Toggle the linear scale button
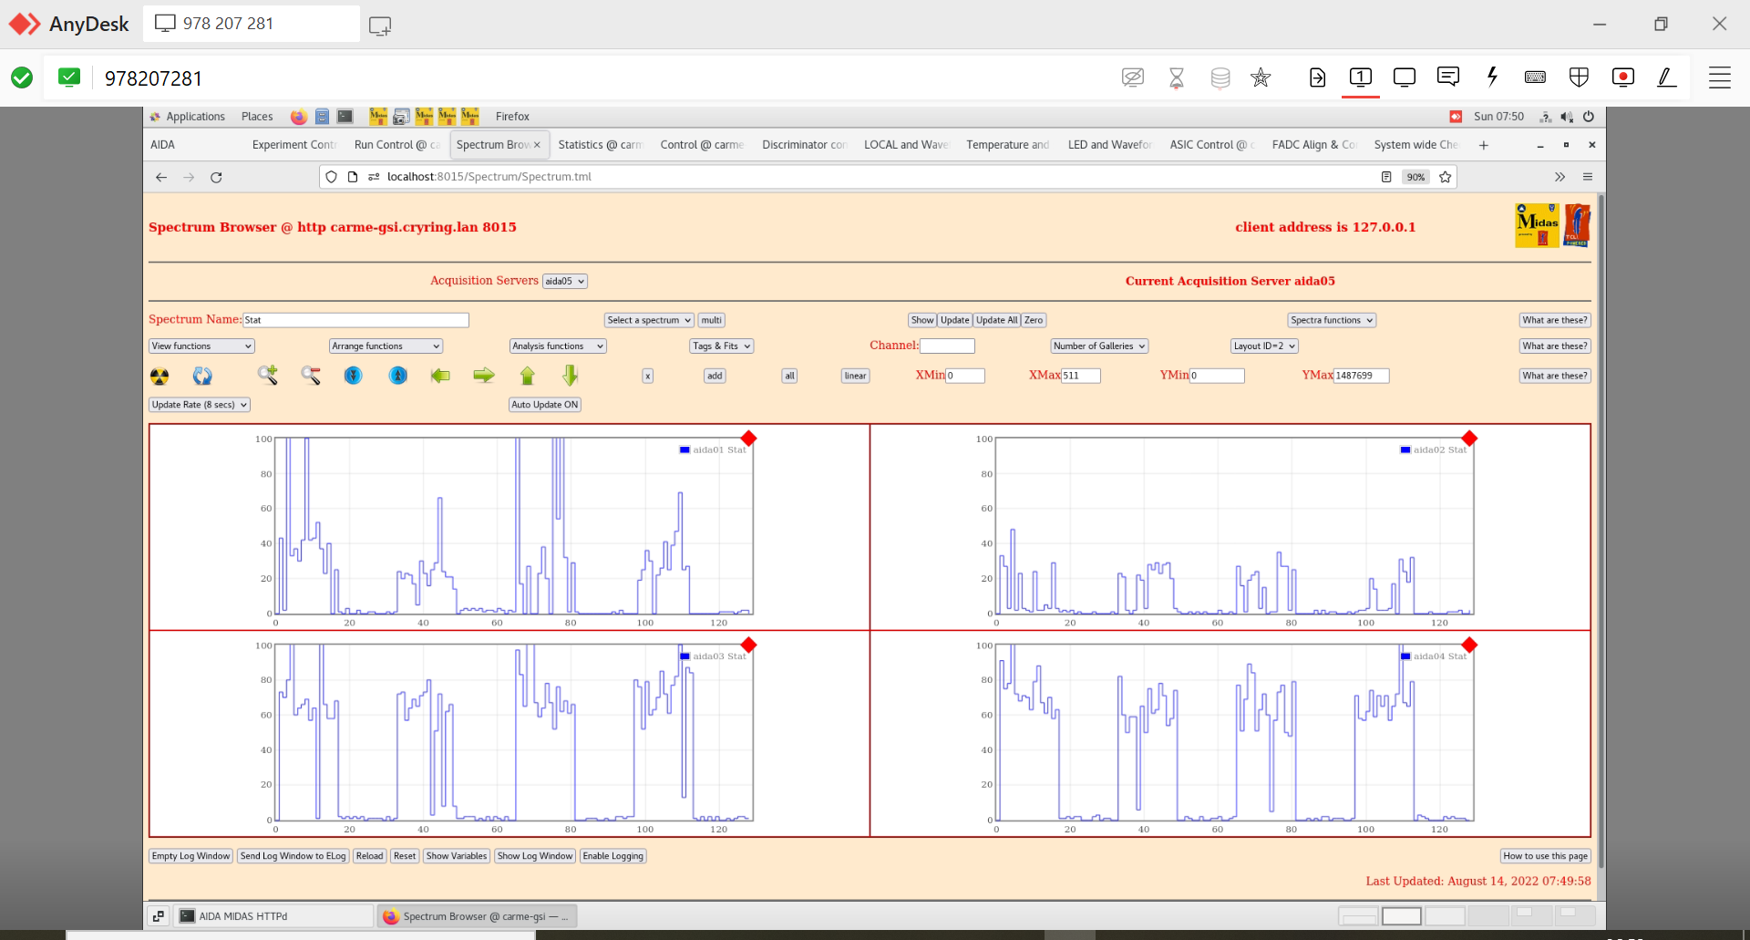 click(855, 376)
